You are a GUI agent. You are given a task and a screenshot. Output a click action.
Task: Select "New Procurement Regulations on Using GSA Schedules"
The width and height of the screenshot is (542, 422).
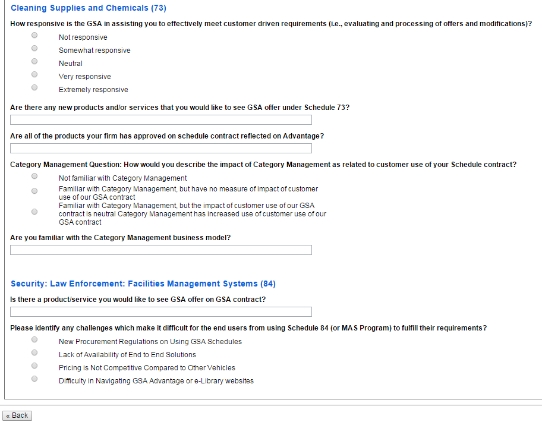click(x=34, y=340)
